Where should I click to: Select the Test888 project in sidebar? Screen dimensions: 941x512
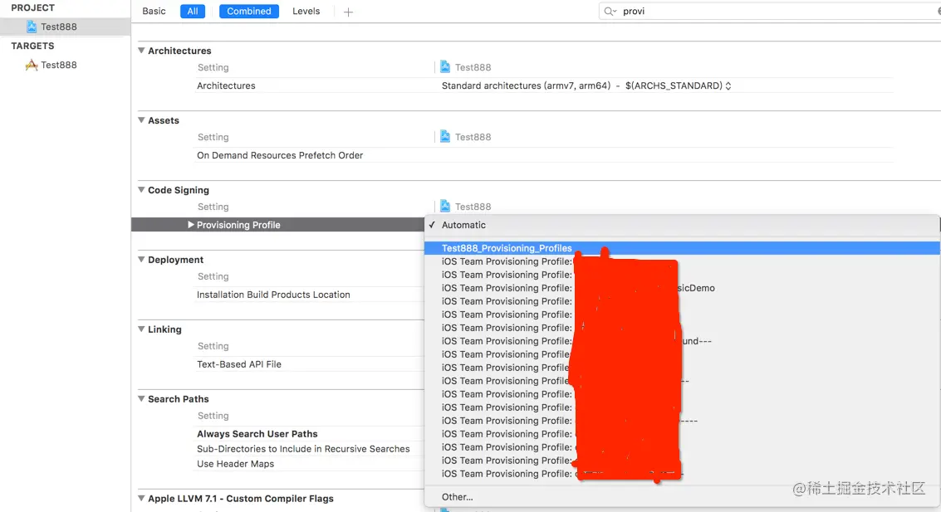(x=65, y=27)
